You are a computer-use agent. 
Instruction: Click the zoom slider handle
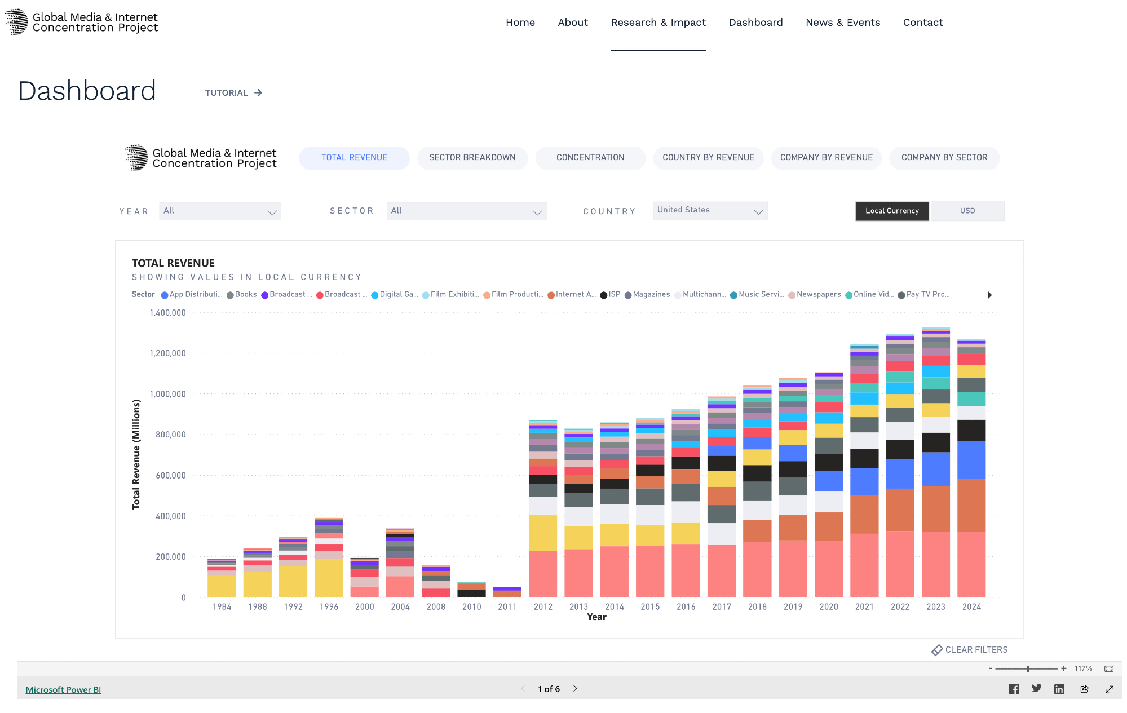click(x=1028, y=668)
